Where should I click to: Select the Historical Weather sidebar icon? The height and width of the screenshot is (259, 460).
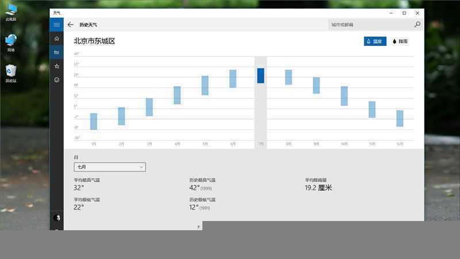pyautogui.click(x=56, y=52)
